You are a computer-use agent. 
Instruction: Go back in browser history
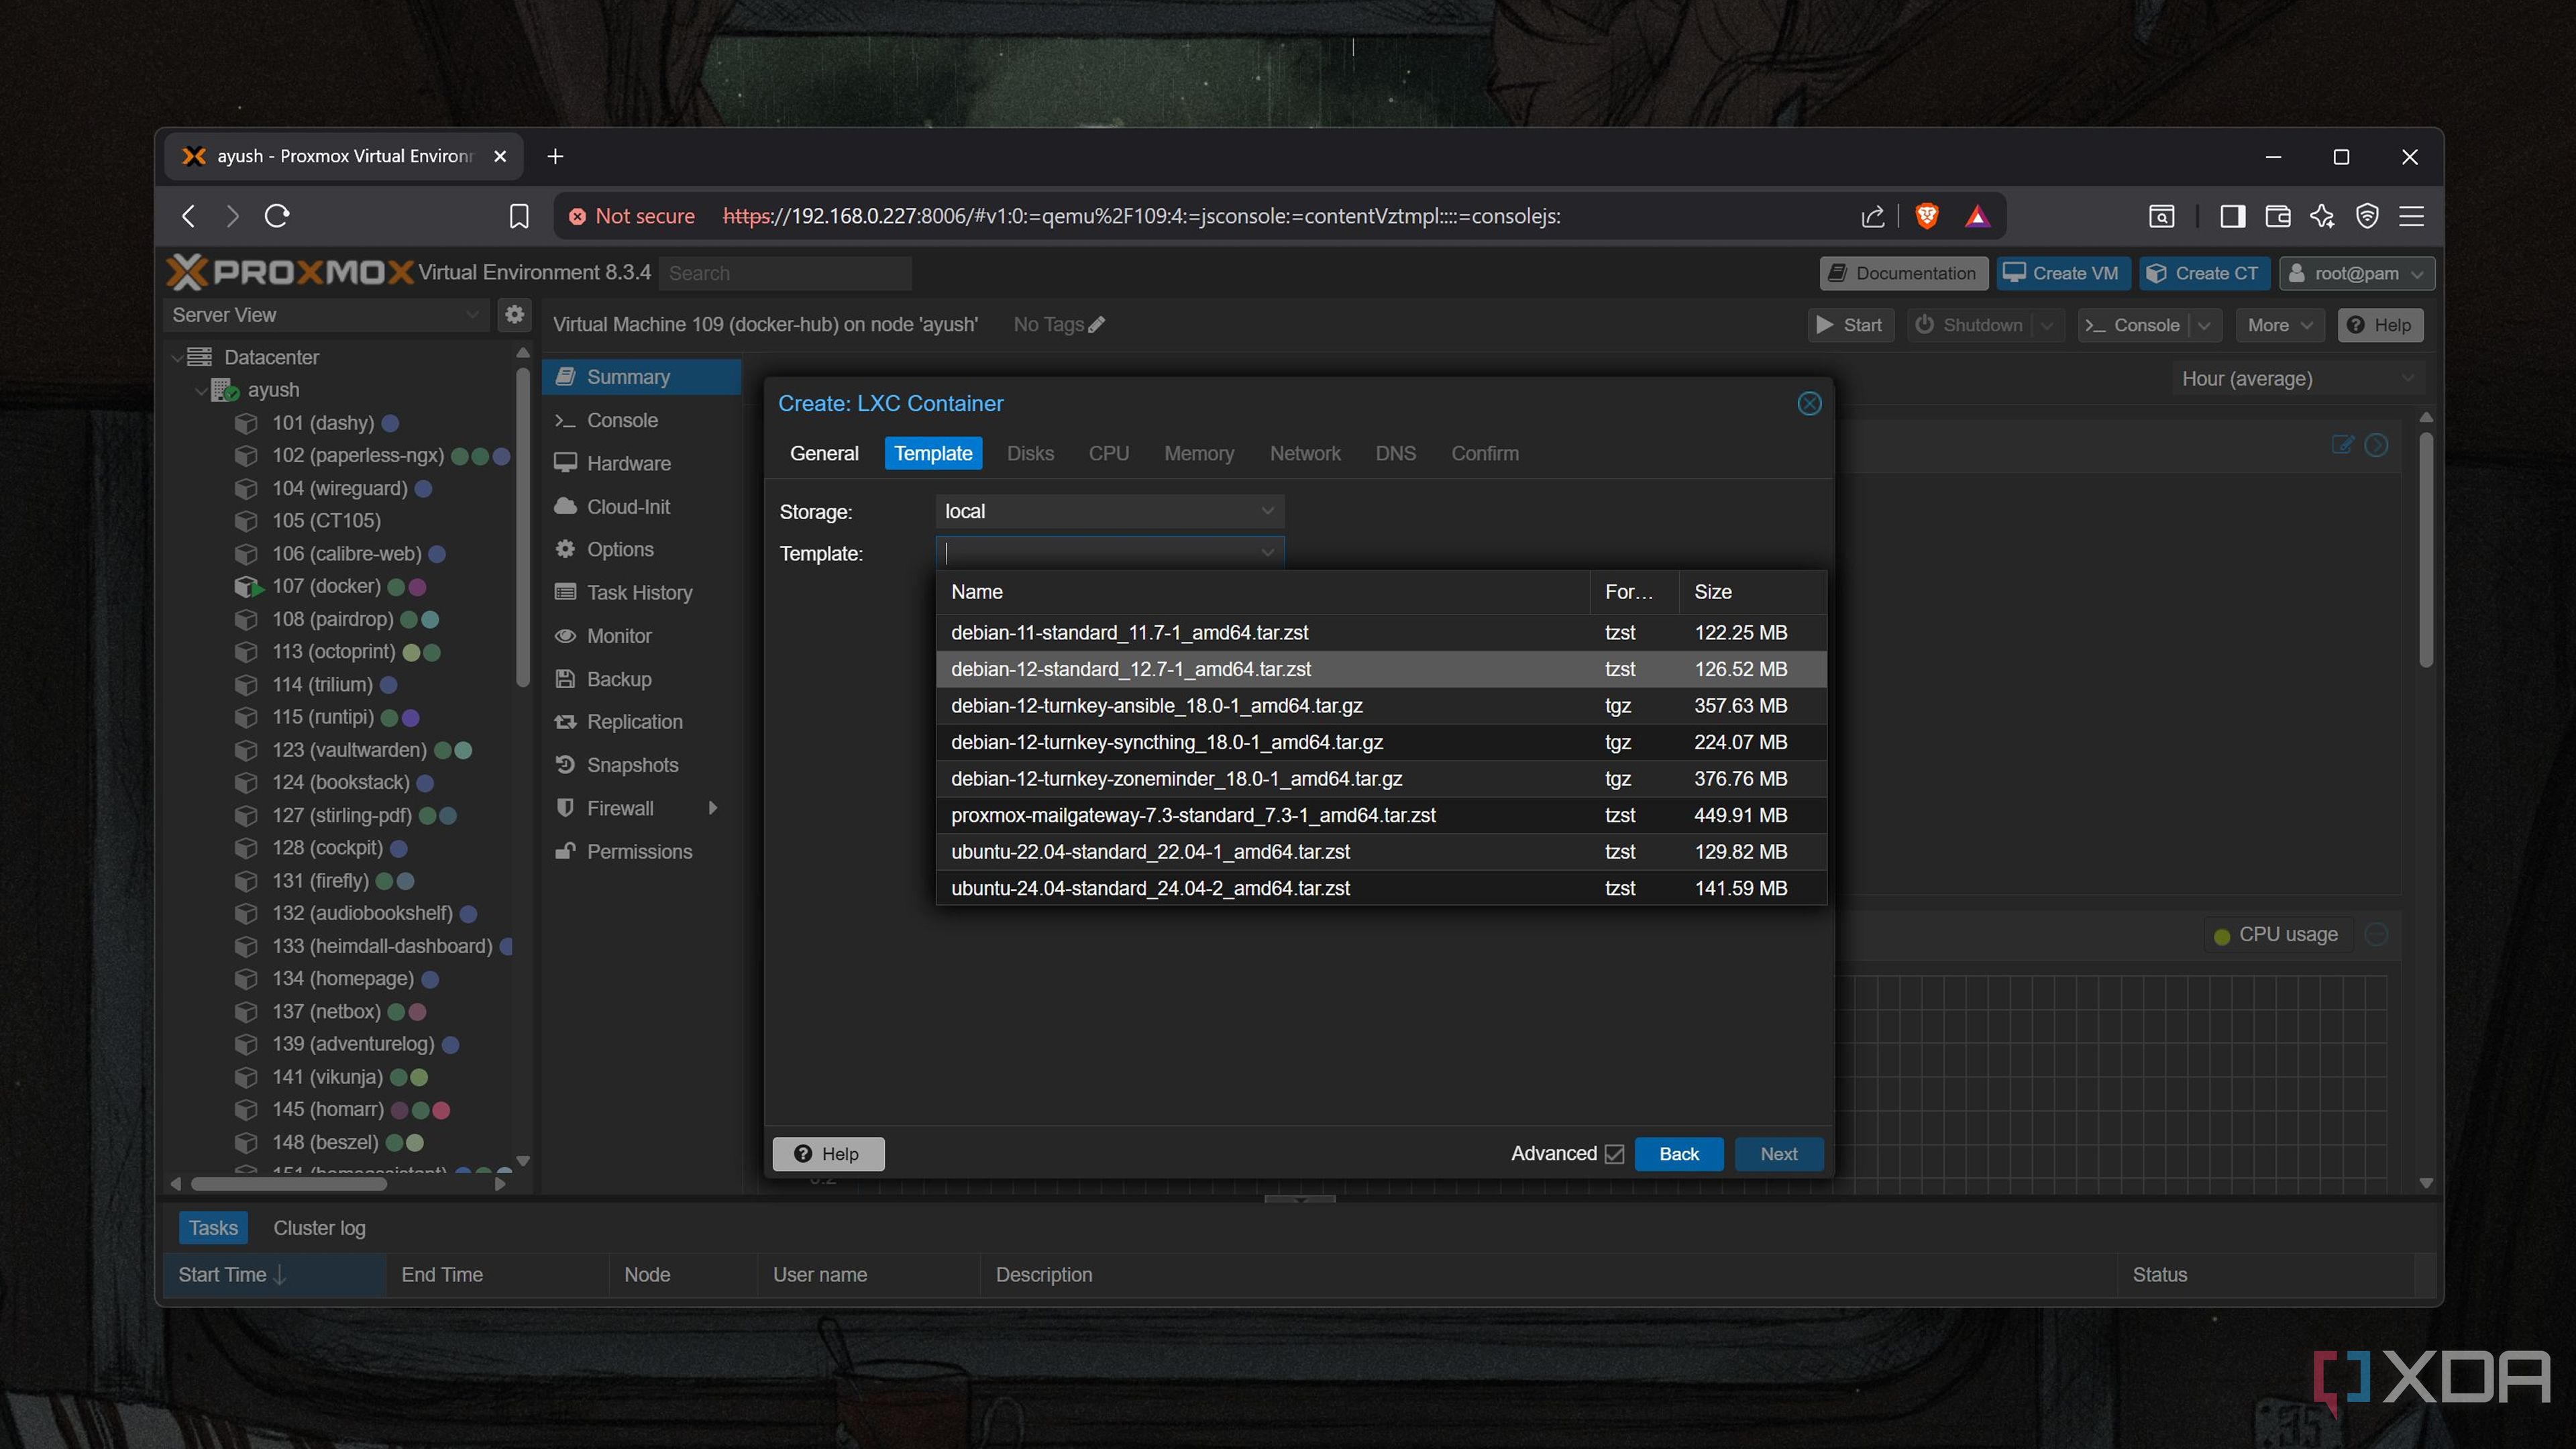pyautogui.click(x=188, y=216)
